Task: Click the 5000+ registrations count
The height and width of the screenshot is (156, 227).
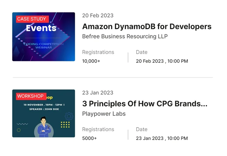Action: pos(89,138)
